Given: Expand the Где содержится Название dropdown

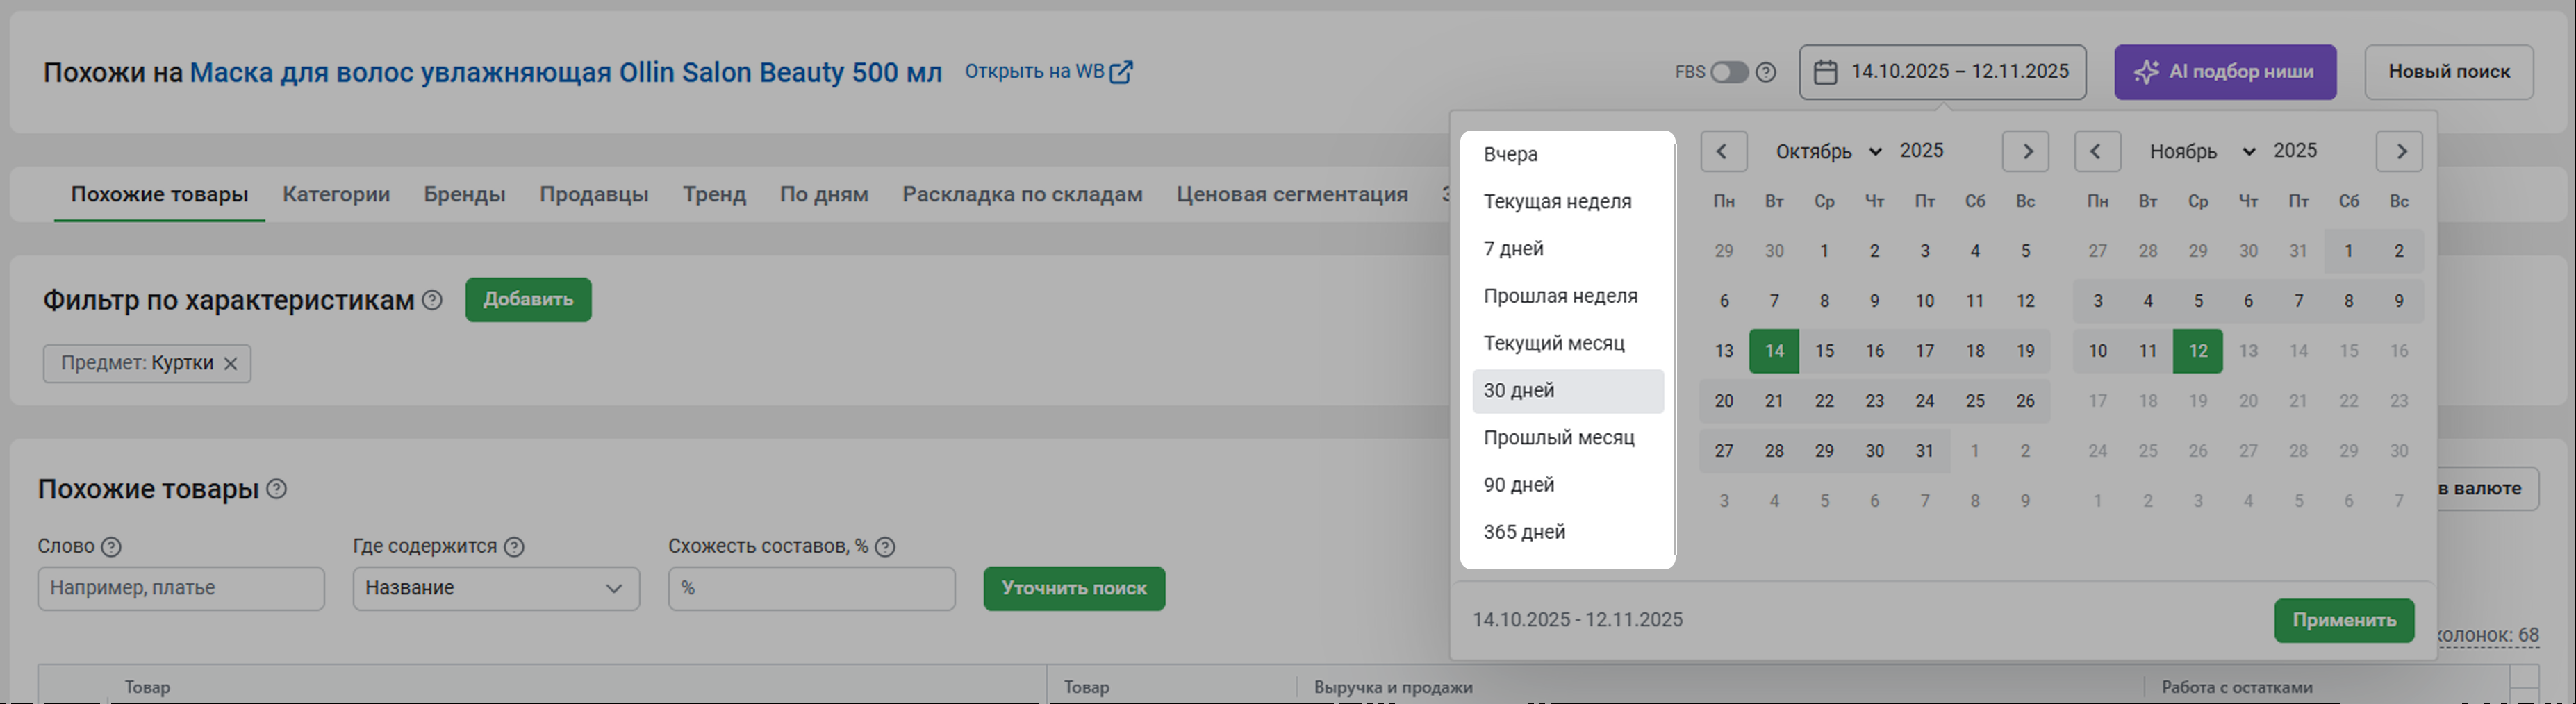Looking at the screenshot, I should point(496,588).
